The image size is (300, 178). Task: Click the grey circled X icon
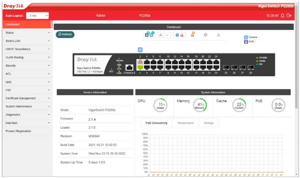pos(206,35)
